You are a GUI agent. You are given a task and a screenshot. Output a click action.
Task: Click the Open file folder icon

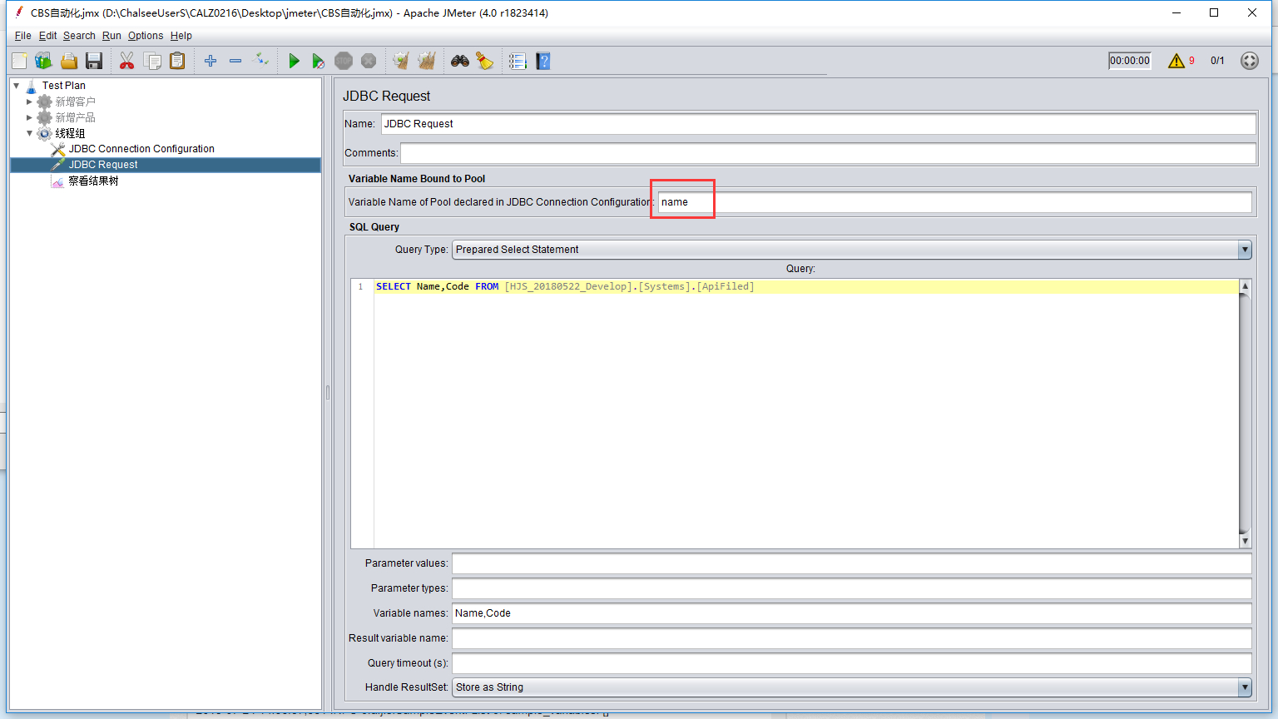(x=69, y=61)
